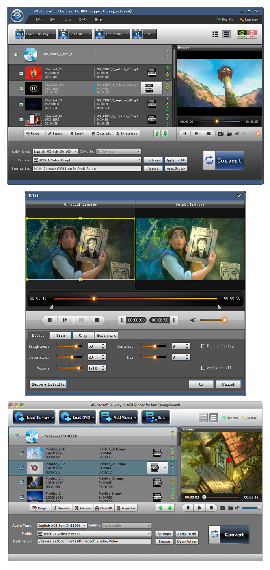
Task: Click Buy Now in the Windows ripper
Action: pyautogui.click(x=225, y=19)
